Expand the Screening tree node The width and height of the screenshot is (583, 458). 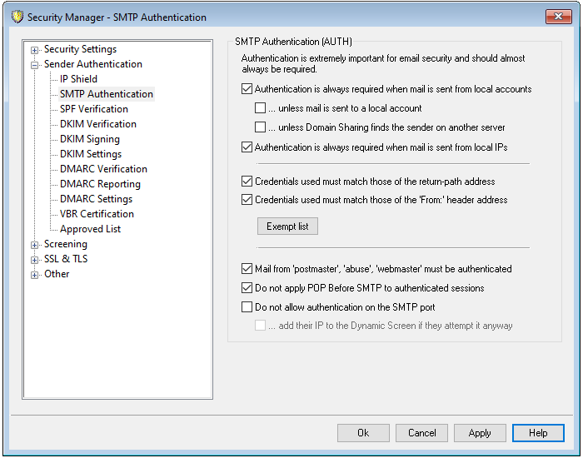[35, 245]
